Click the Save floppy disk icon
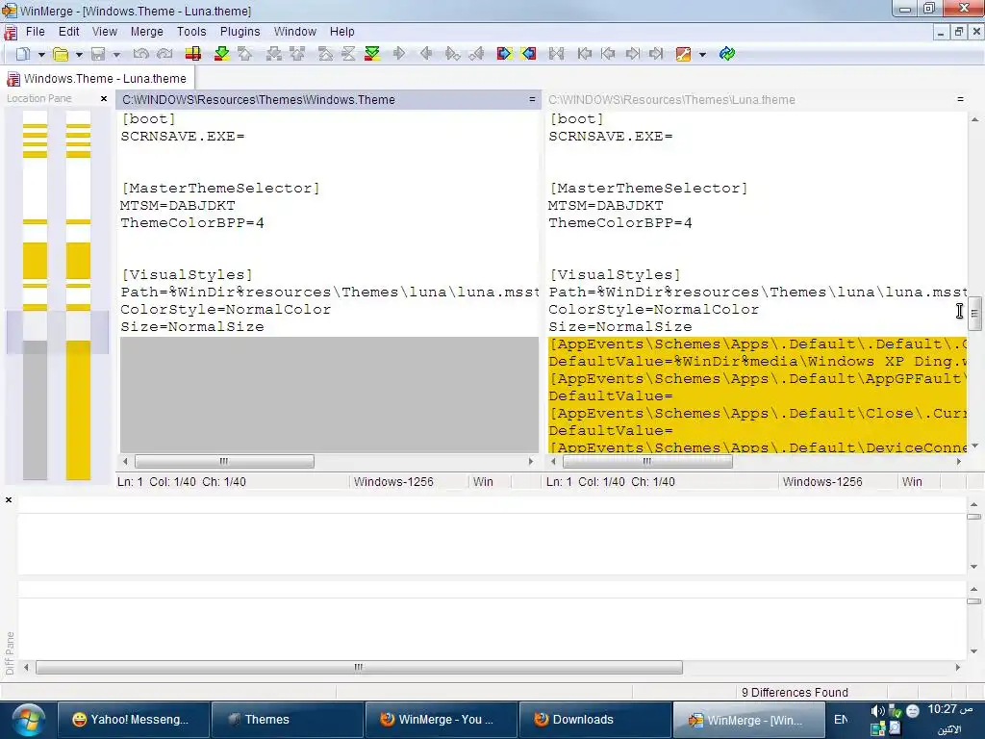The height and width of the screenshot is (739, 985). tap(98, 54)
